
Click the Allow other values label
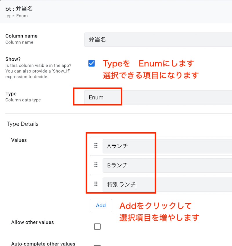click(x=32, y=222)
